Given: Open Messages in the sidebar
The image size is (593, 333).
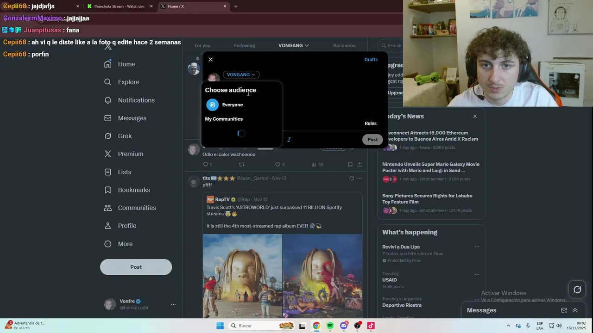Looking at the screenshot, I should 126,118.
